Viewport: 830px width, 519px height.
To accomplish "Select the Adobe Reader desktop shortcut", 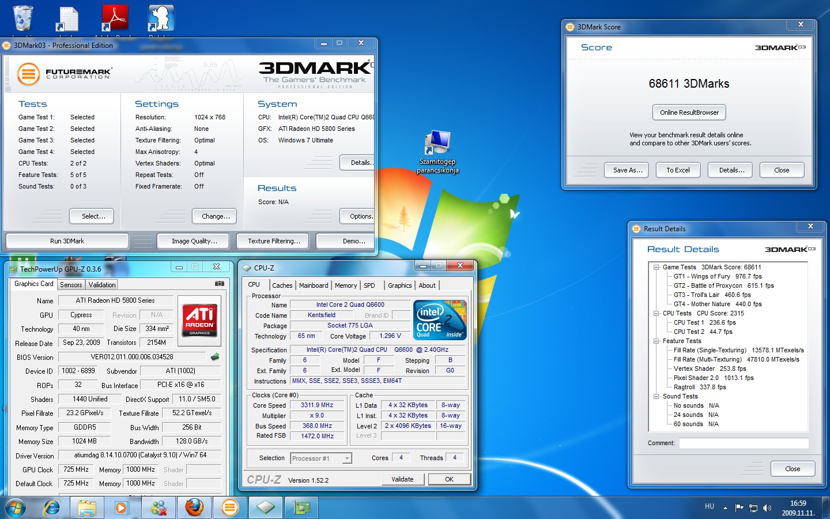I will pos(115,18).
